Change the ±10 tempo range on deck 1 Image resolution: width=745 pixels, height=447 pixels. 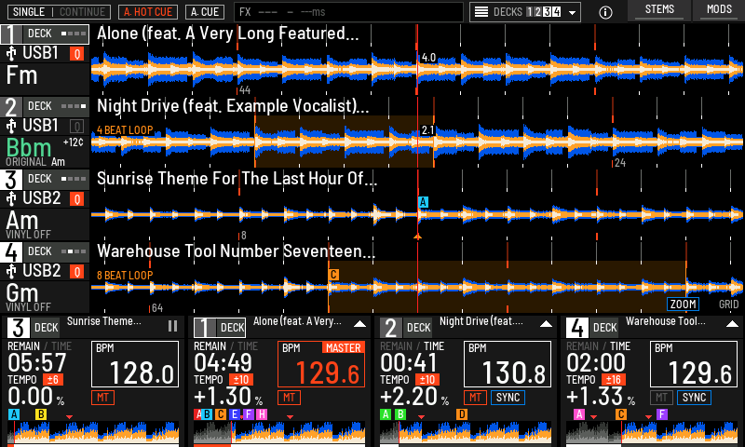coord(241,380)
